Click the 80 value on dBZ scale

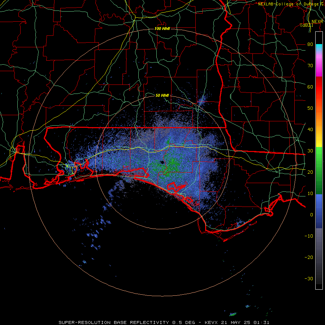pyautogui.click(x=310, y=44)
